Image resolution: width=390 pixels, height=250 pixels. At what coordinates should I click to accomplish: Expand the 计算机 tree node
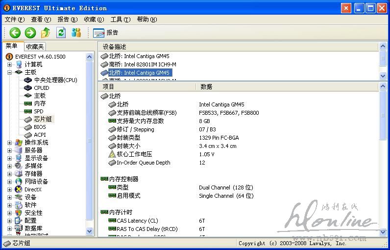(x=9, y=64)
